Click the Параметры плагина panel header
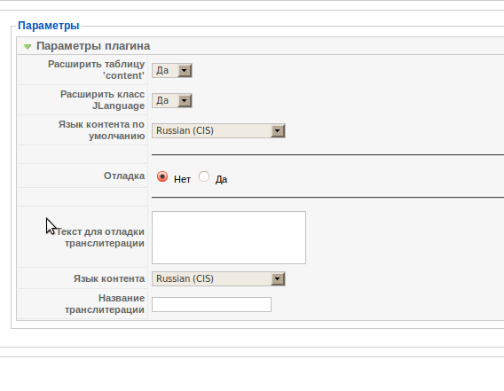504x391 pixels. click(260, 46)
